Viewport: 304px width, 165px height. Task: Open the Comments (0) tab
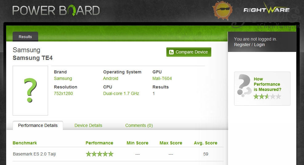coord(139,125)
